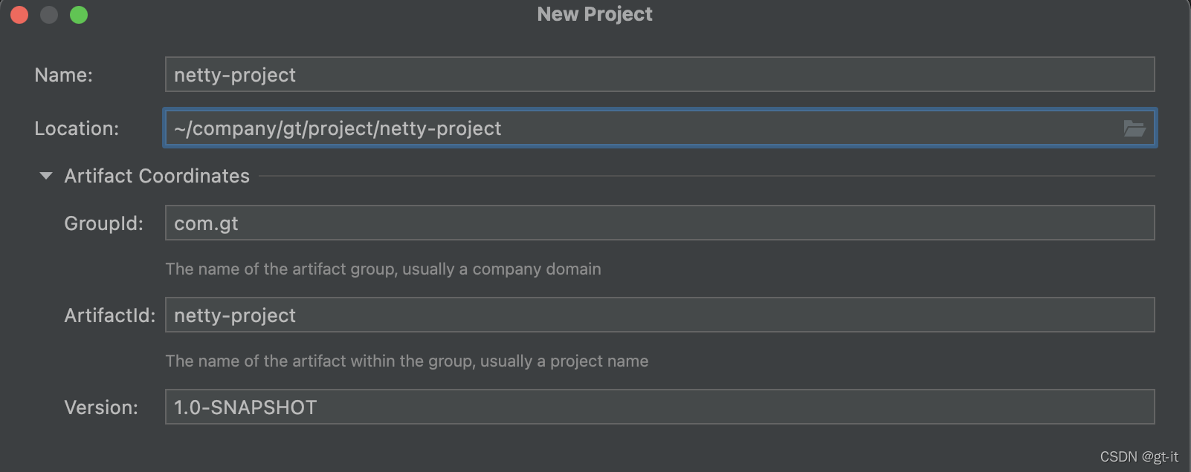Click the ArtifactId: label

[x=110, y=315]
